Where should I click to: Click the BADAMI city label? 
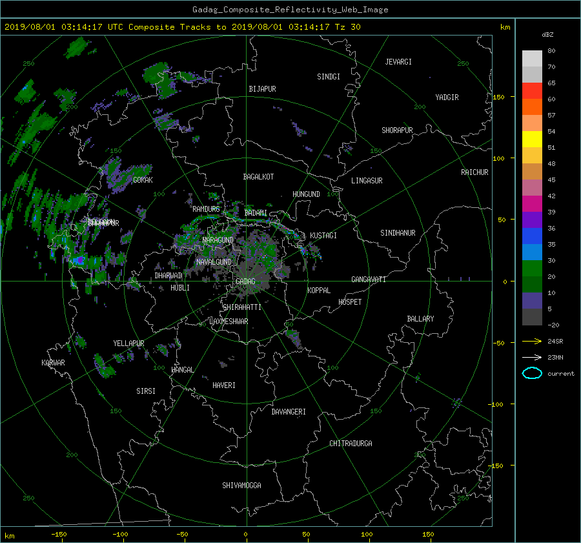pos(256,213)
